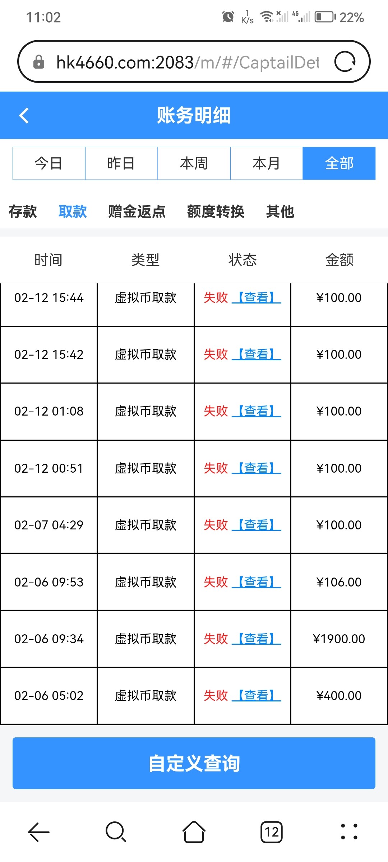Select the 全部 date filter
Image resolution: width=388 pixels, height=862 pixels.
click(x=339, y=163)
